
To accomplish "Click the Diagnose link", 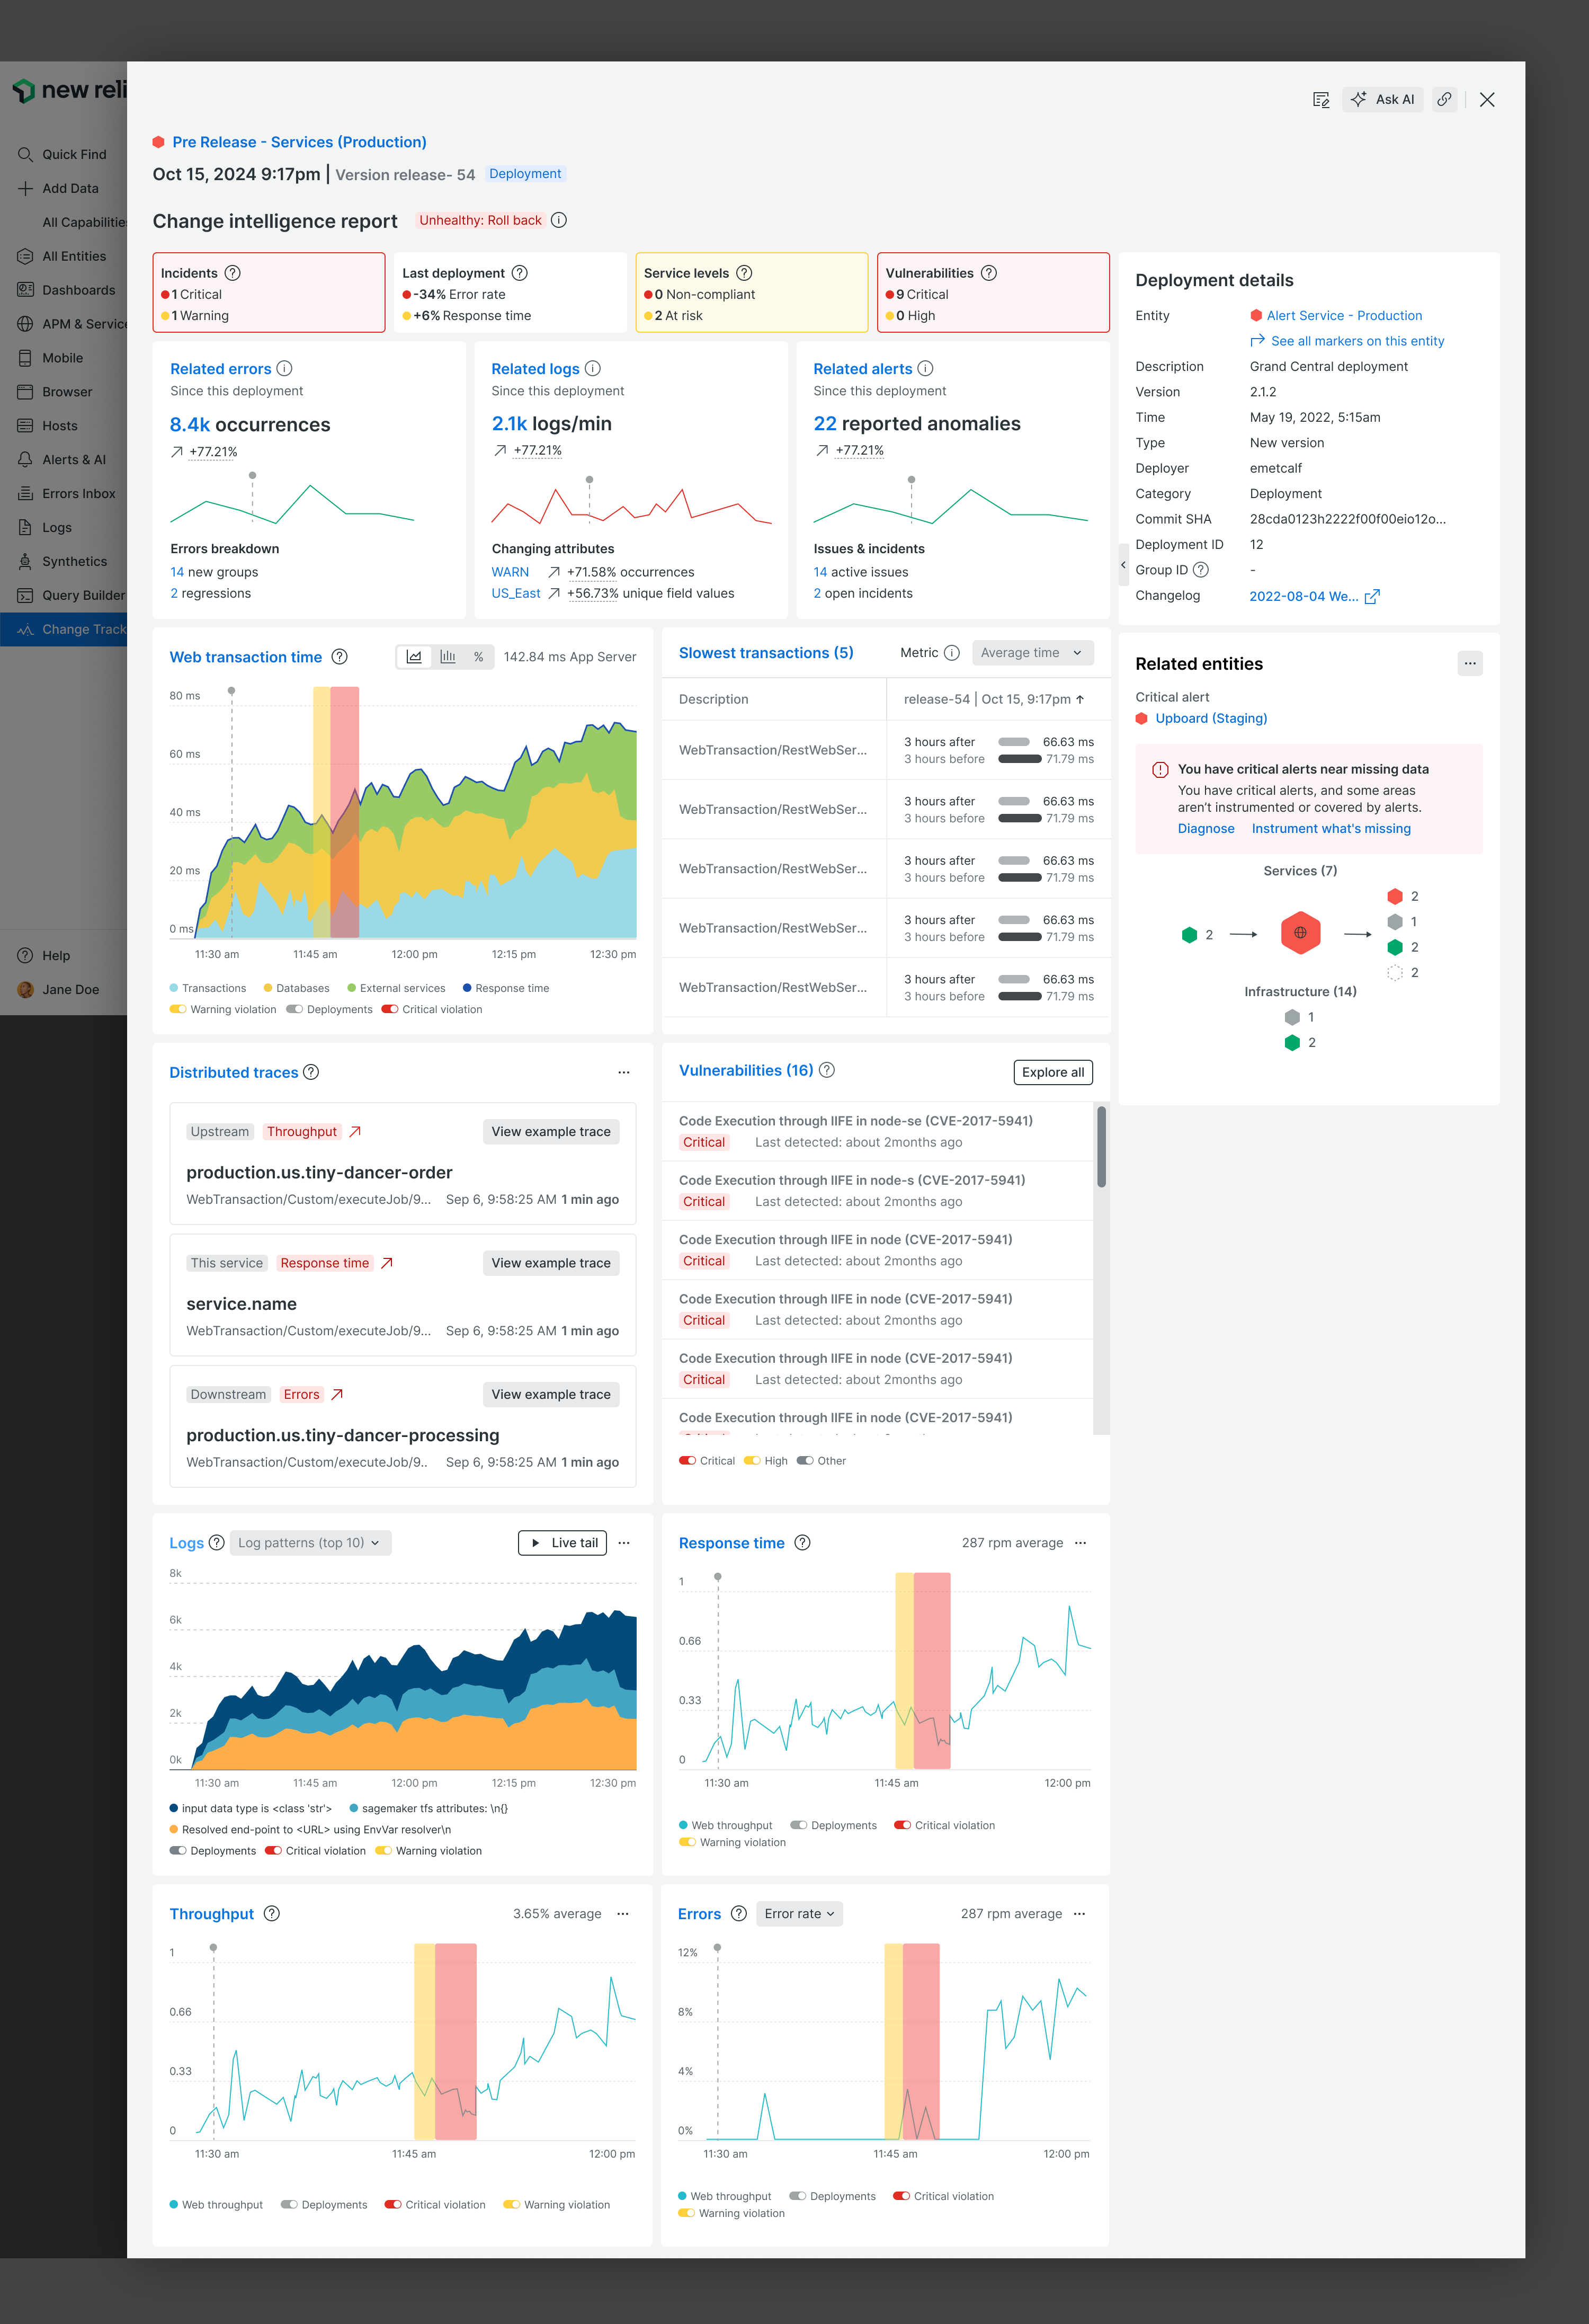I will [1205, 829].
